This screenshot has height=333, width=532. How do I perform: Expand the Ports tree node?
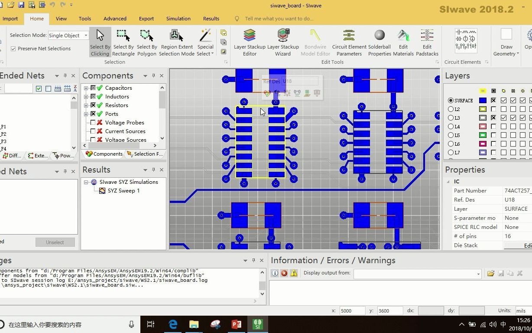pyautogui.click(x=86, y=114)
